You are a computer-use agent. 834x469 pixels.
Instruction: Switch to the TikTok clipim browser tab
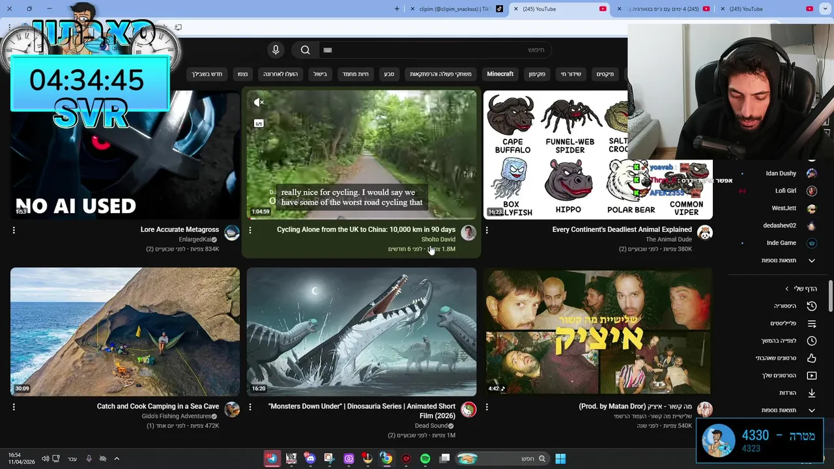click(x=456, y=9)
